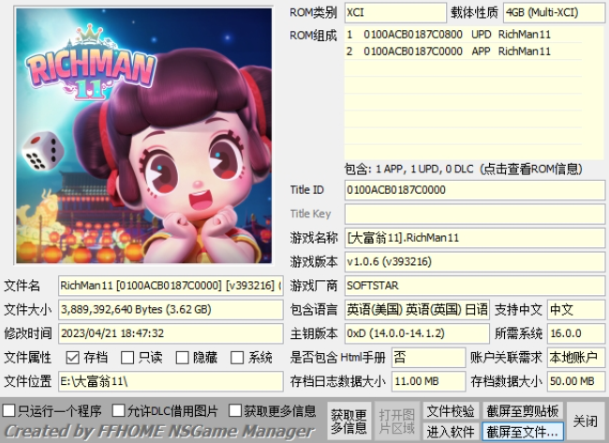Toggle 允许DLC借用图片 checkbox
The height and width of the screenshot is (443, 609).
point(118,410)
